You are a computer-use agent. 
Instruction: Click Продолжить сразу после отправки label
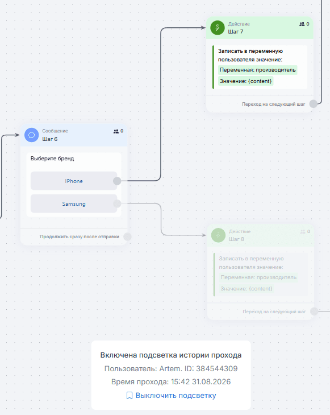(80, 236)
